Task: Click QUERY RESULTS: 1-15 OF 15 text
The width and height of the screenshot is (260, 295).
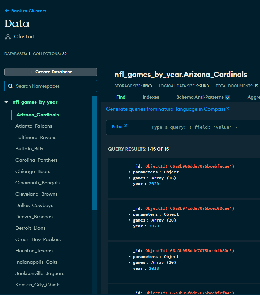Action: click(x=138, y=149)
